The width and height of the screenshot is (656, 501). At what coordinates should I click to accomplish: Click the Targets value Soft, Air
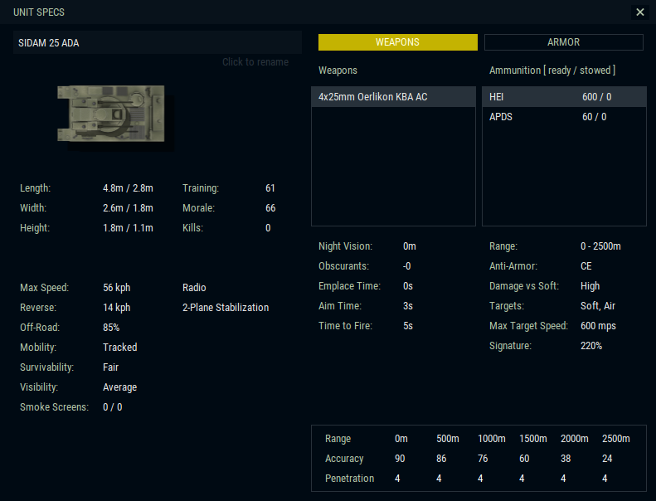pyautogui.click(x=598, y=306)
